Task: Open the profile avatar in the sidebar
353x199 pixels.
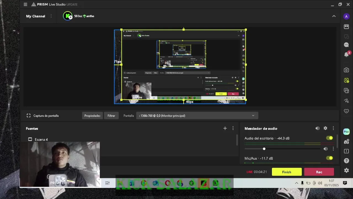Action: tap(346, 16)
